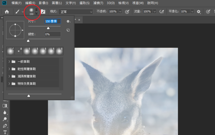
Task: Select the Pen tool
Action: tap(5, 126)
